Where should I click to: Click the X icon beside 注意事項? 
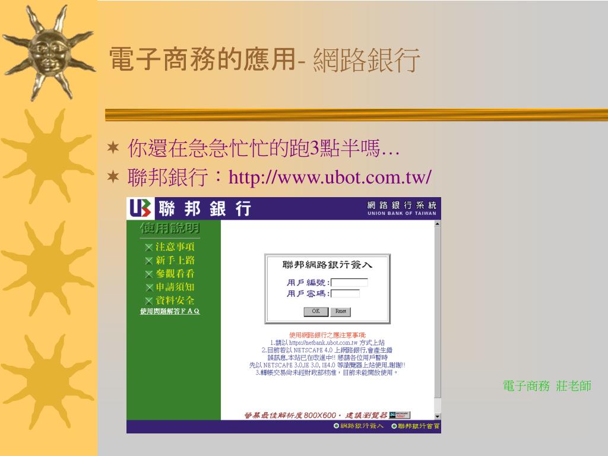(149, 248)
